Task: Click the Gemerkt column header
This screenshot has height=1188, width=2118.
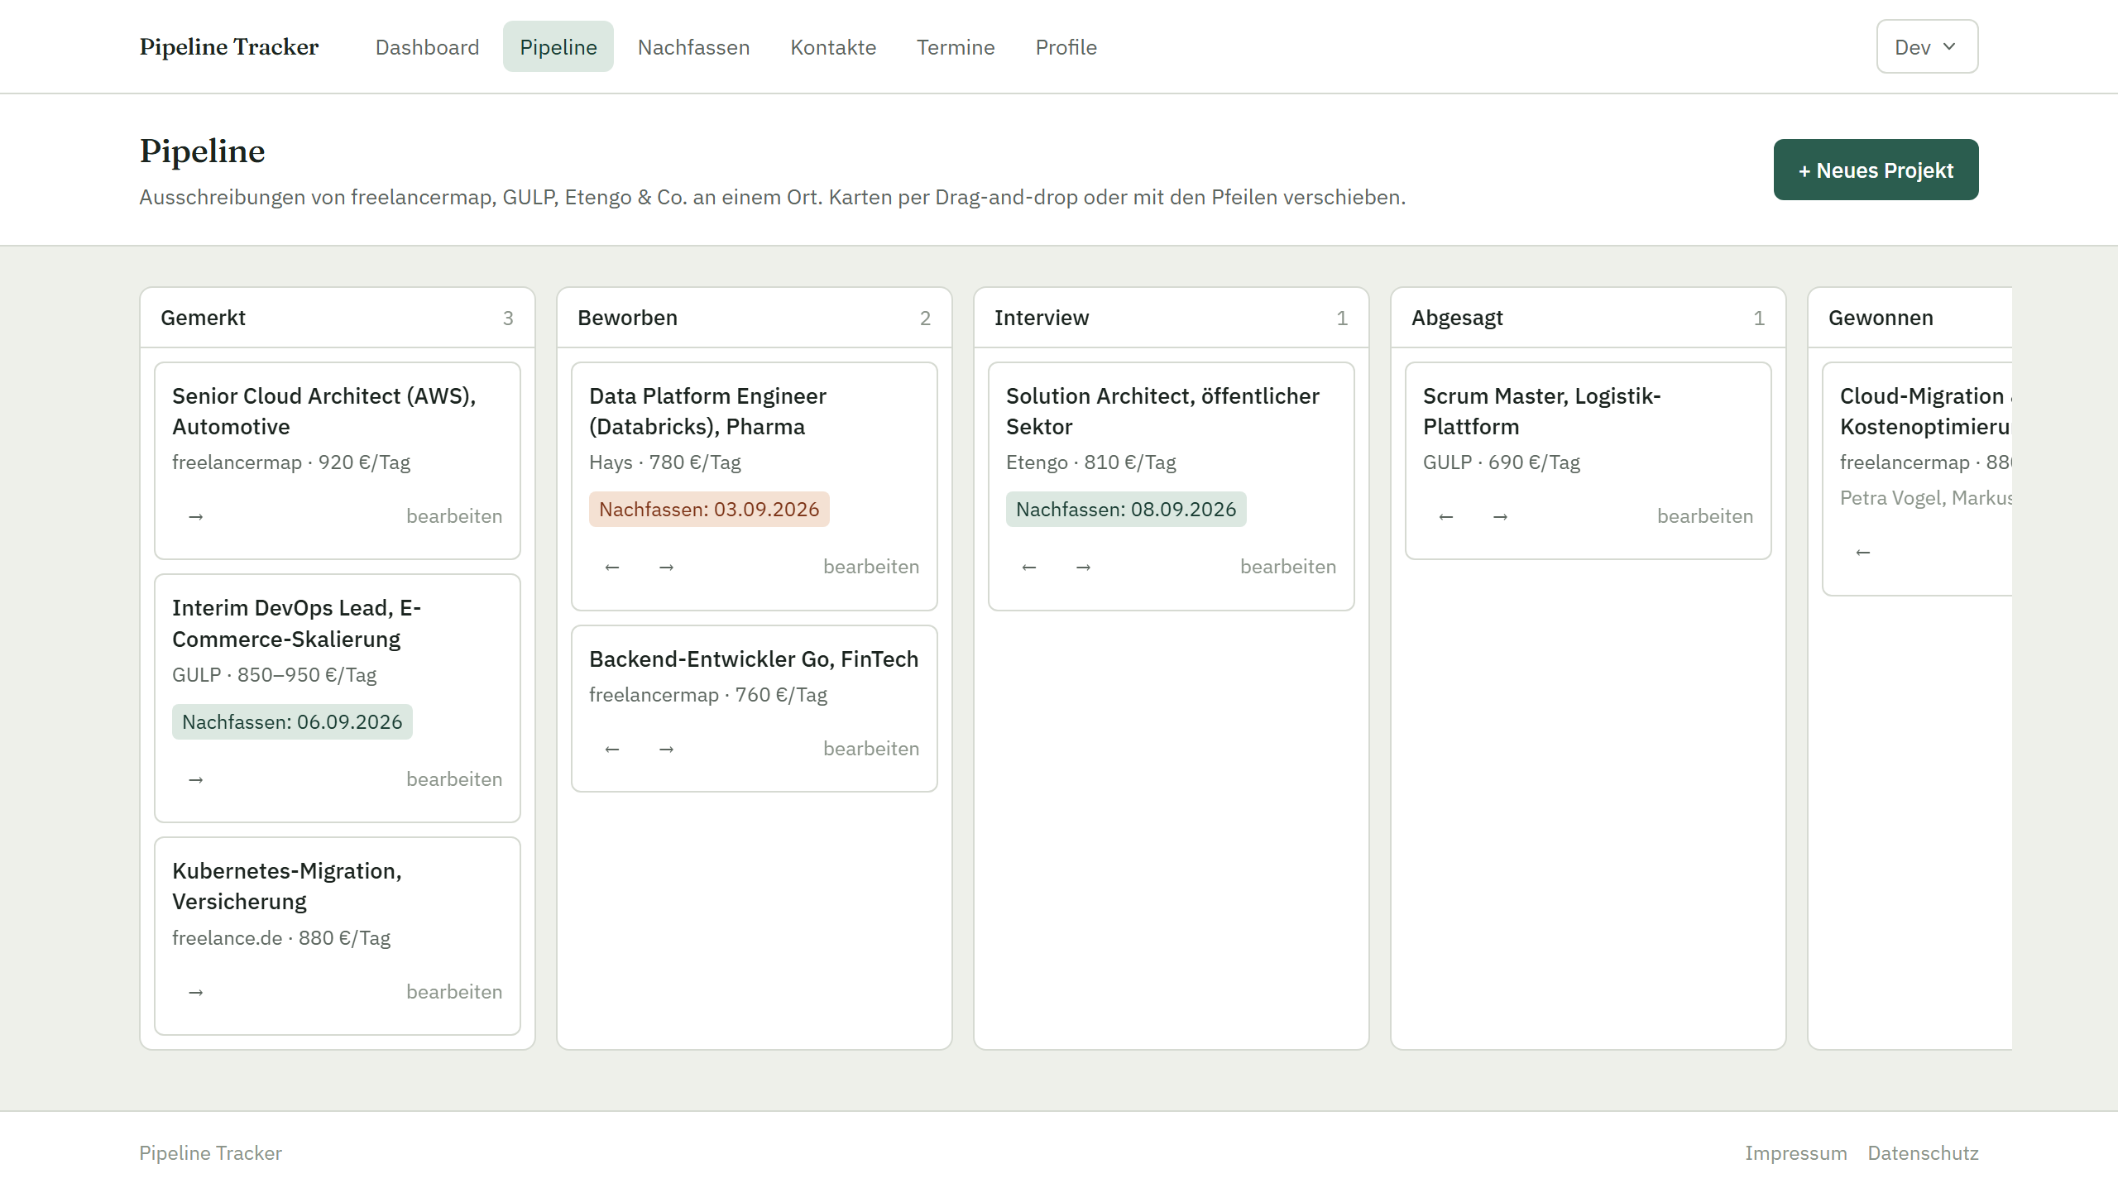Action: [x=338, y=318]
